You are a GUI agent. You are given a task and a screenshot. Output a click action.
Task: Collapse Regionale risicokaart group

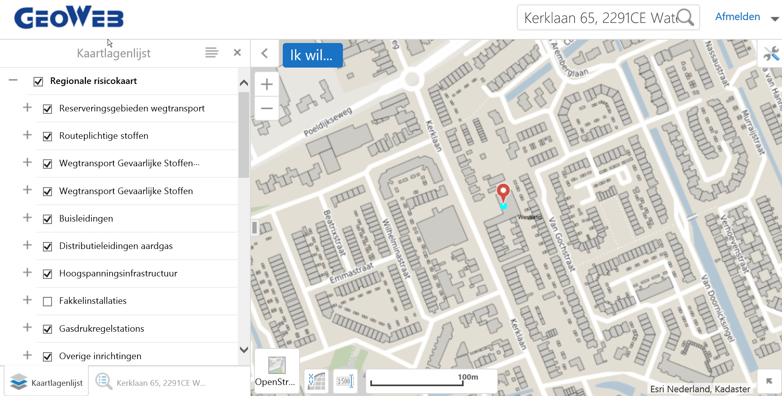13,80
